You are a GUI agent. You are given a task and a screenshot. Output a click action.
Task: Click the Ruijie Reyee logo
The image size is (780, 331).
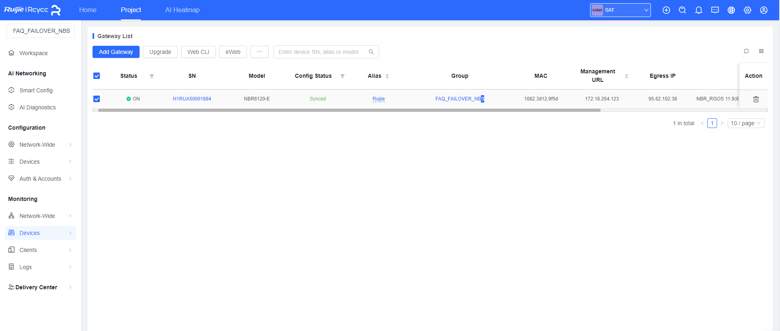click(32, 10)
